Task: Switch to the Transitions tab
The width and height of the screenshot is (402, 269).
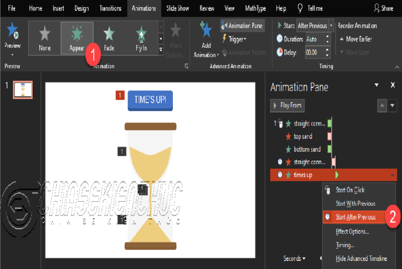Action: [x=110, y=9]
